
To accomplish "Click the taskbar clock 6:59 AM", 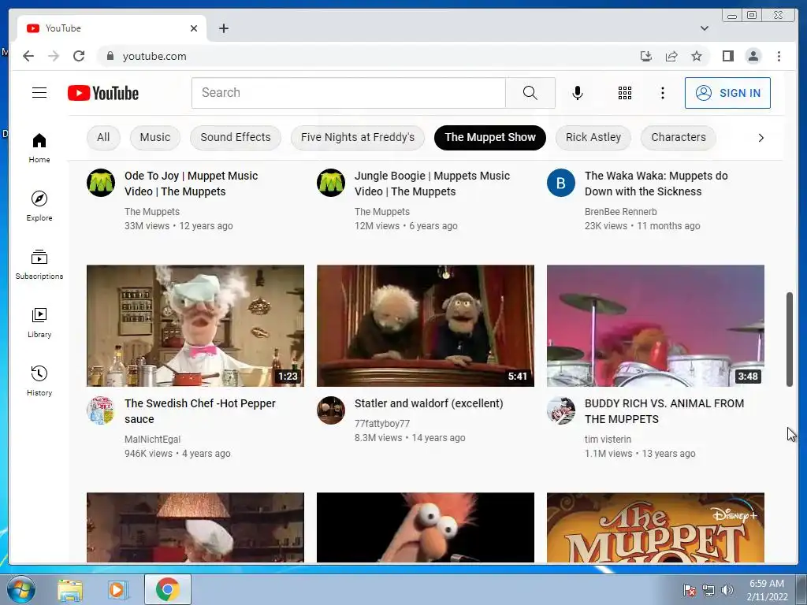I will point(767,589).
